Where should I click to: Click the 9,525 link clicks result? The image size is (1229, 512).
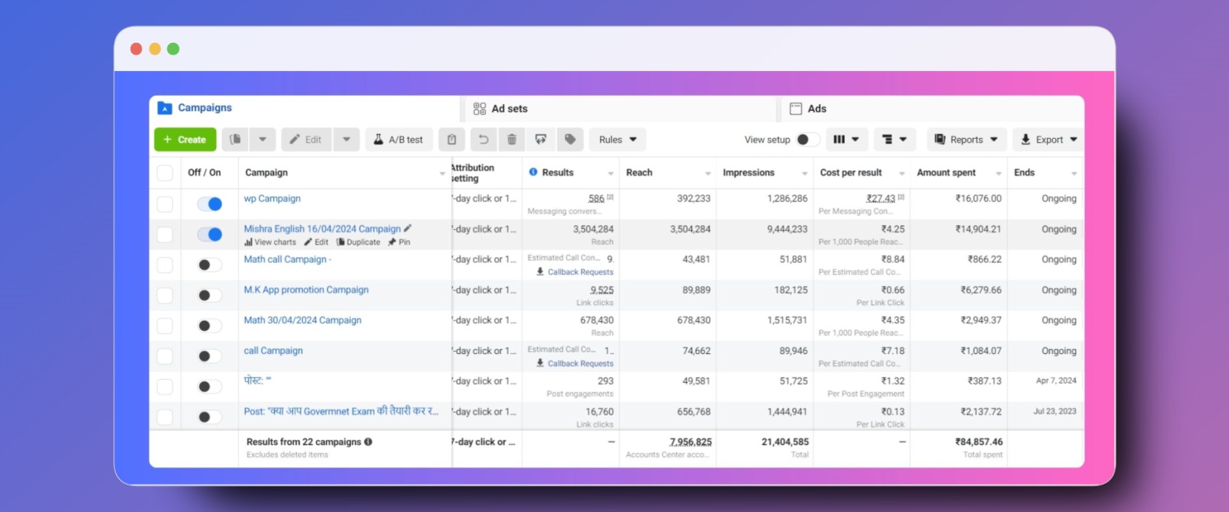coord(602,290)
